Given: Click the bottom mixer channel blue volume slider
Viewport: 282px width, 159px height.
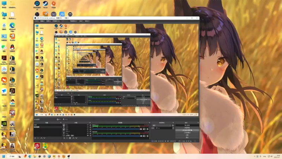Looking at the screenshot, I should click(x=117, y=136).
